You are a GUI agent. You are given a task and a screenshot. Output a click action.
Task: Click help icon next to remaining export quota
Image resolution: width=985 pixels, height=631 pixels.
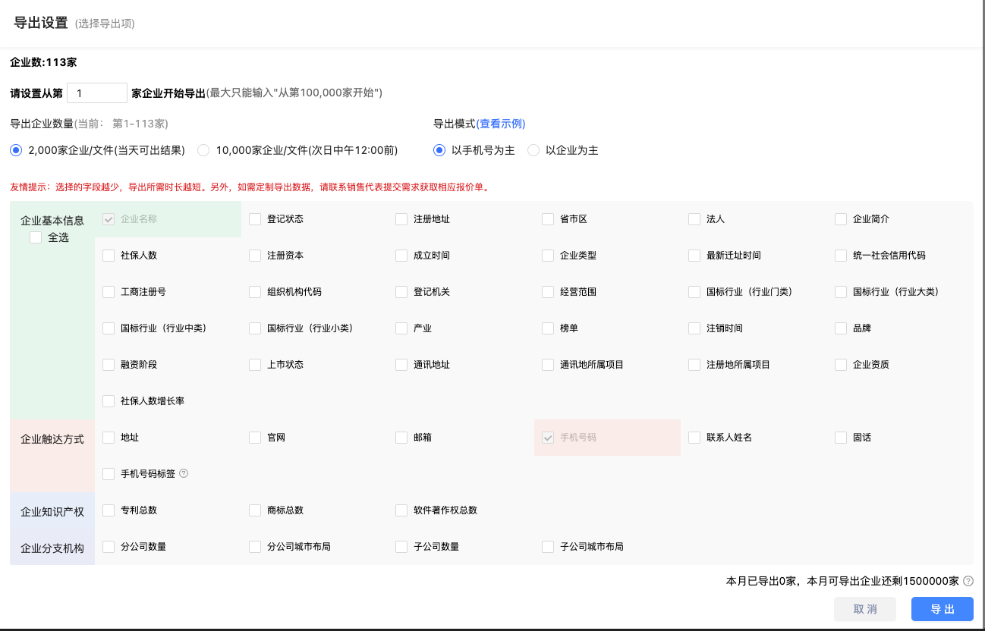968,582
